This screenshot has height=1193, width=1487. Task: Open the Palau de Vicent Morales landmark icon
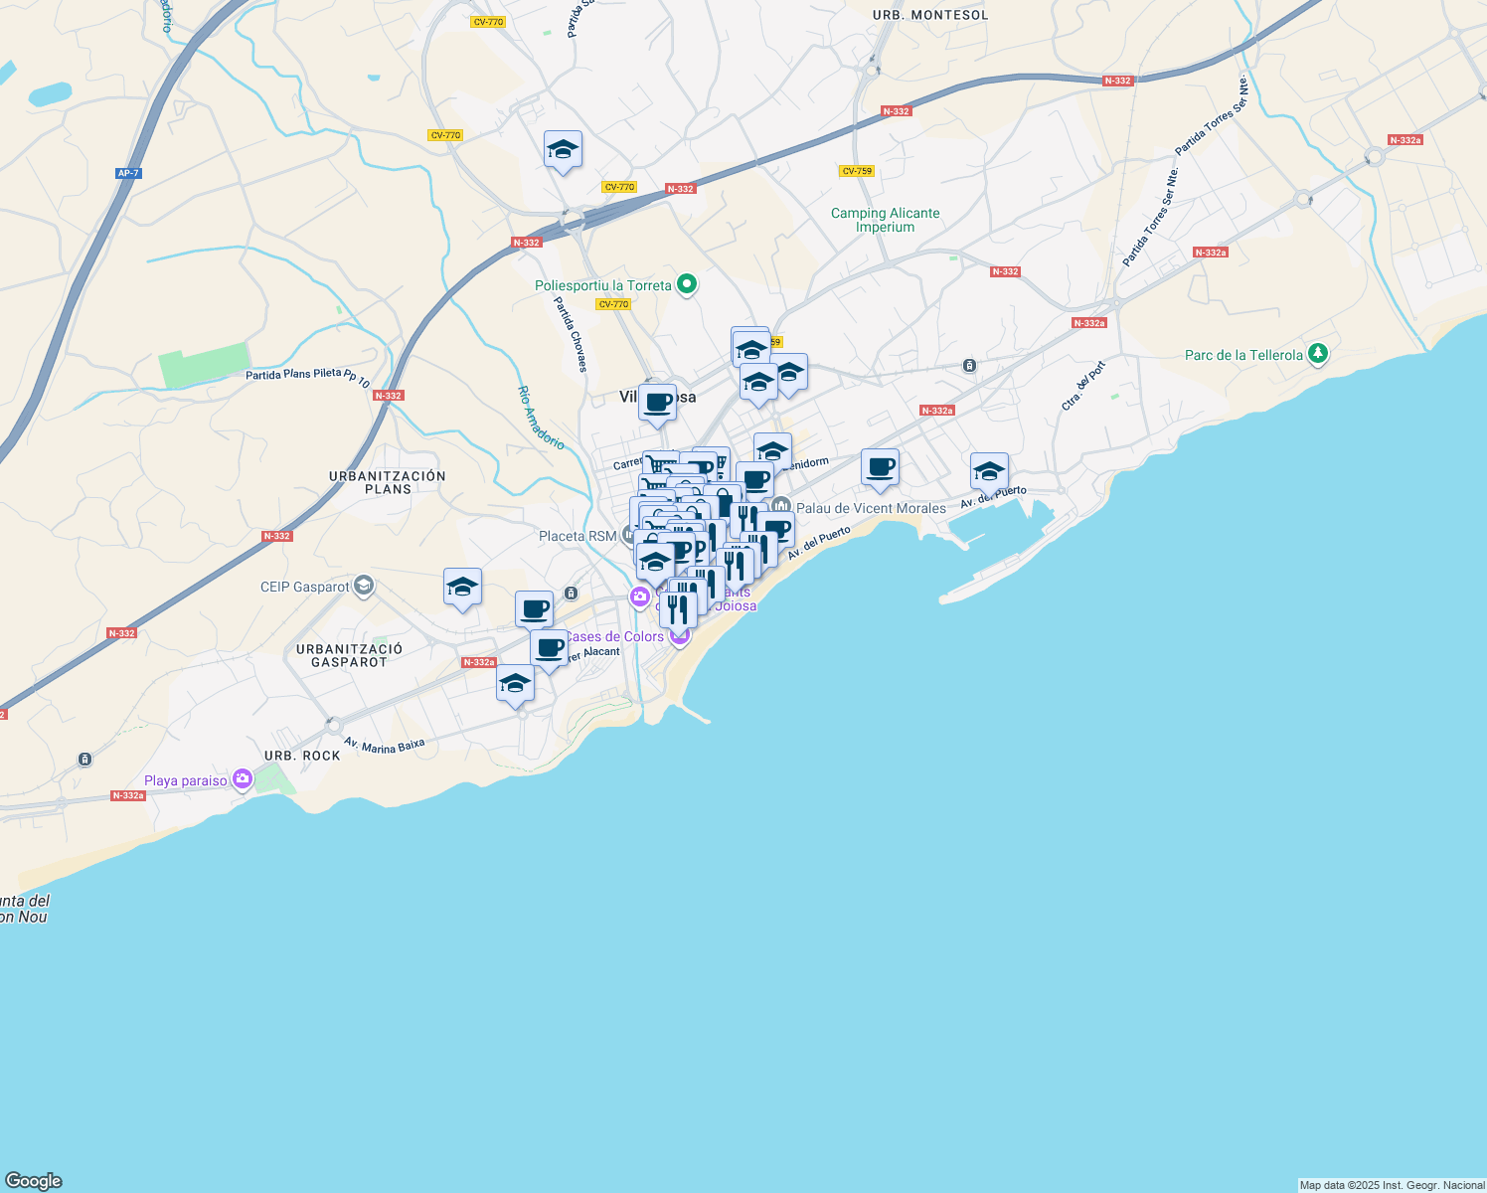point(781,507)
